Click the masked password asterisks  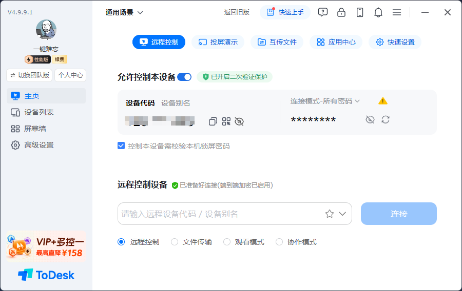coord(313,120)
